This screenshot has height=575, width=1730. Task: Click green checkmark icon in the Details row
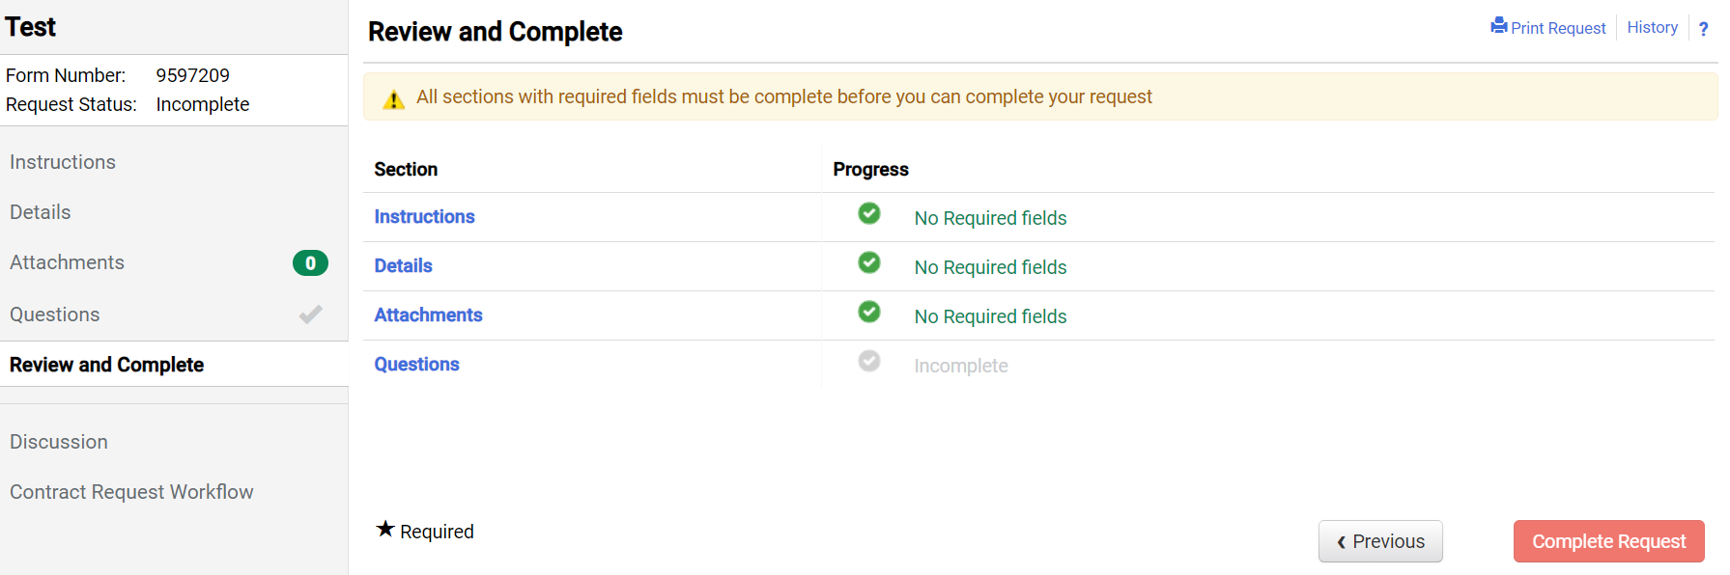[869, 262]
